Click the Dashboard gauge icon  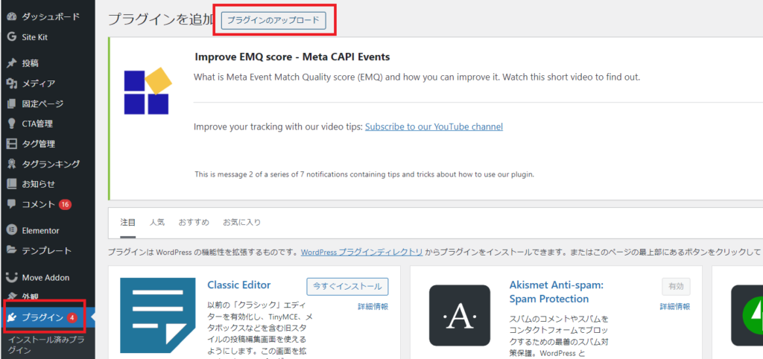pos(12,16)
